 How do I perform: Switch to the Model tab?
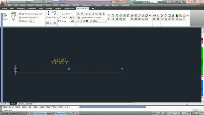[13, 104]
